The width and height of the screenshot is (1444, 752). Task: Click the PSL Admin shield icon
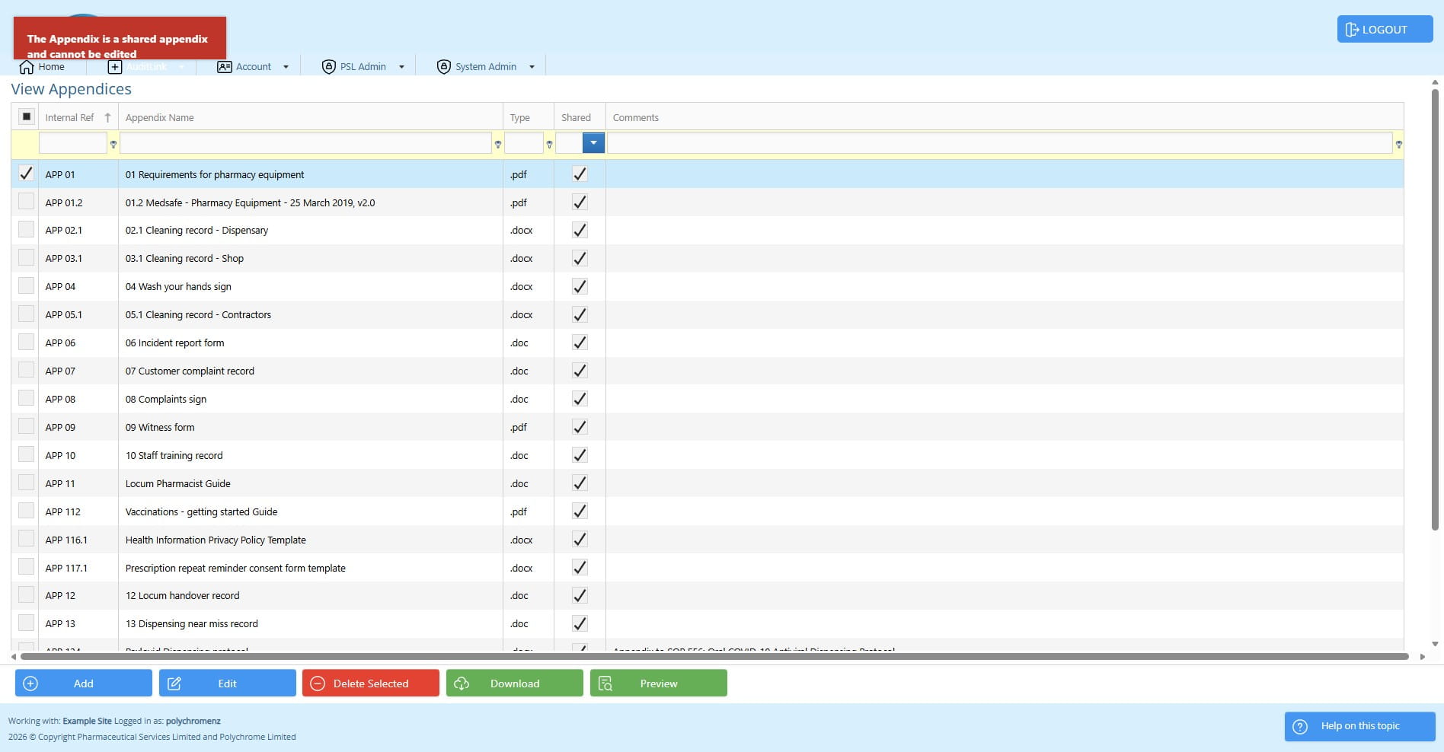(x=328, y=67)
